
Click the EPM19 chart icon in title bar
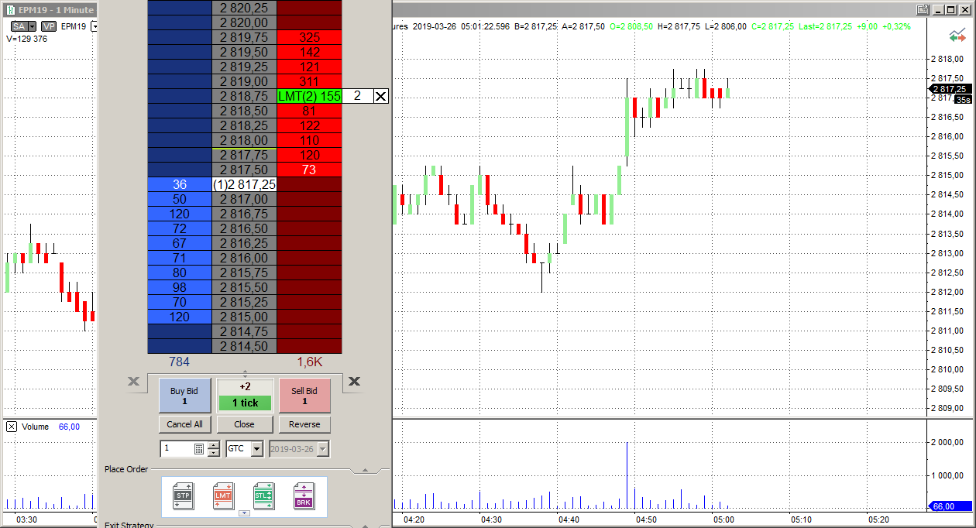(x=9, y=10)
